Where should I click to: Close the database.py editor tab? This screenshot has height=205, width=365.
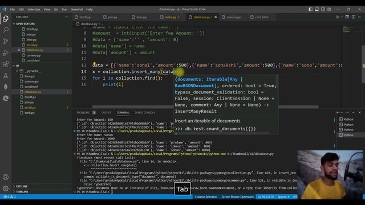216,17
